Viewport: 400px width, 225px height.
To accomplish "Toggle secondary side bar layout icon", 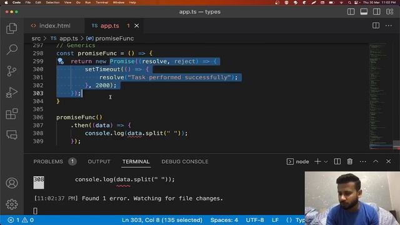I will tap(376, 12).
